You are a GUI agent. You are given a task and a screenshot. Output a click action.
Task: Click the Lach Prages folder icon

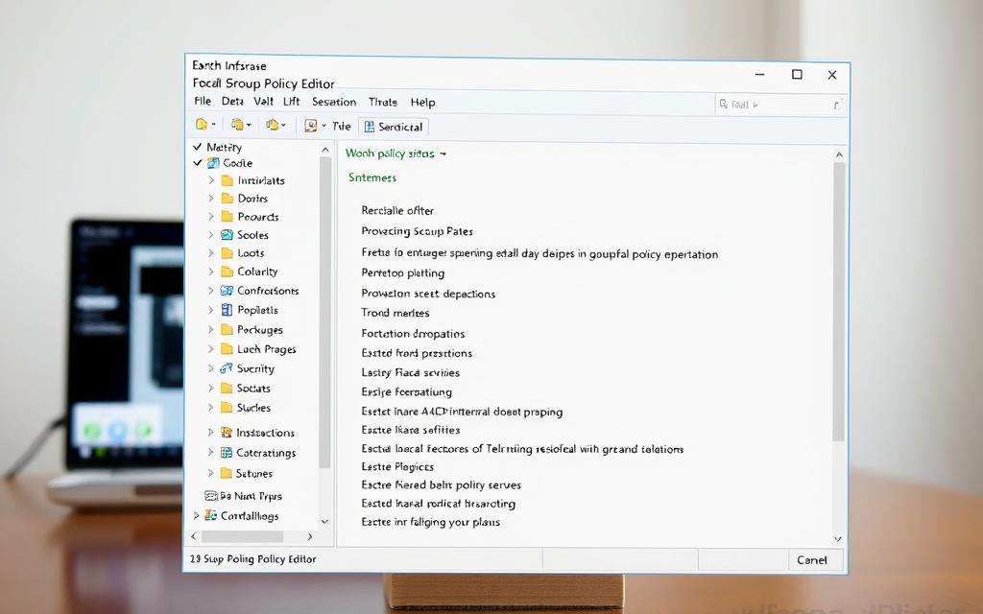point(227,349)
